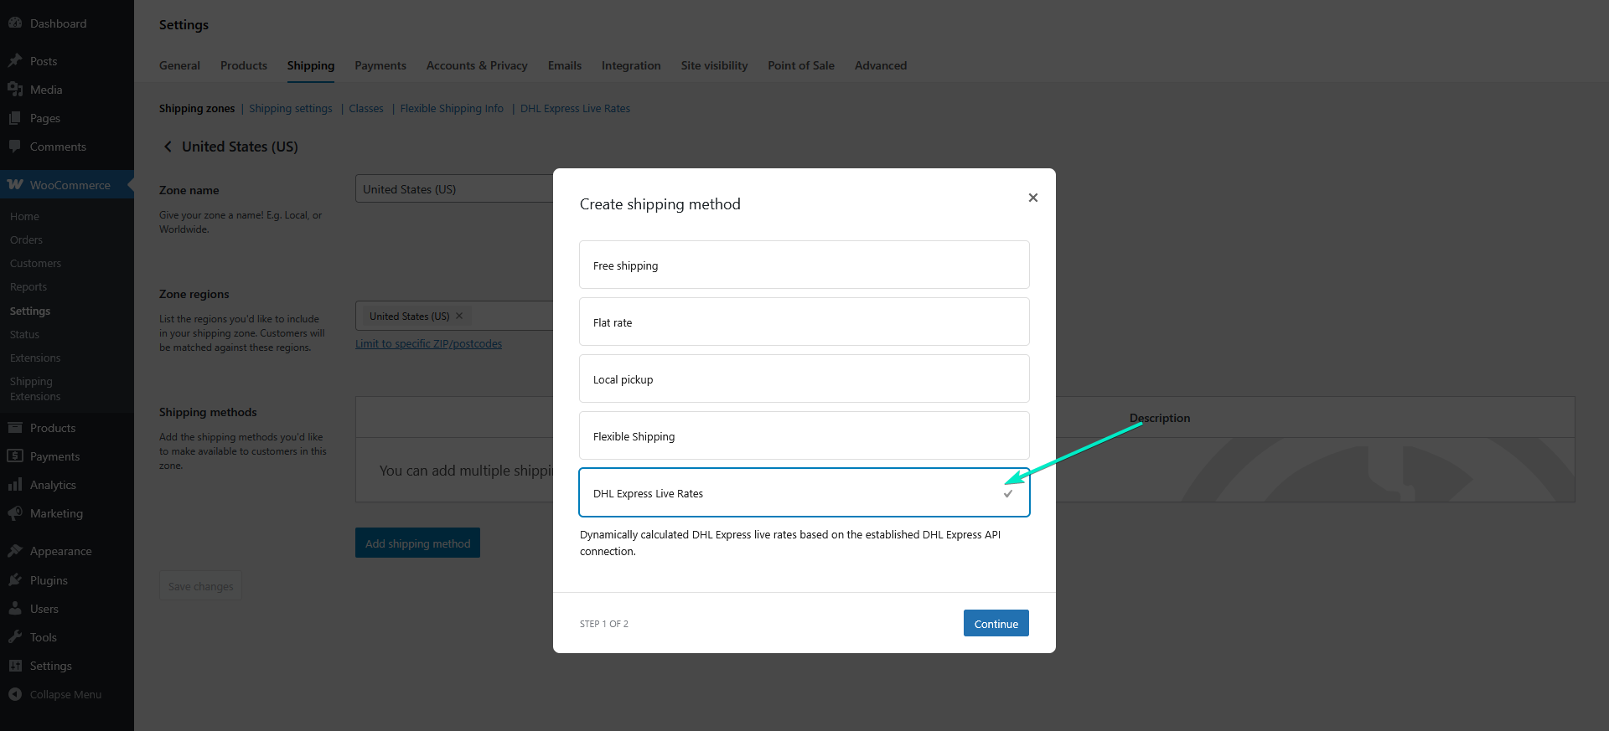Image resolution: width=1609 pixels, height=731 pixels.
Task: Click the Payments dollar icon in sidebar
Action: 15,456
